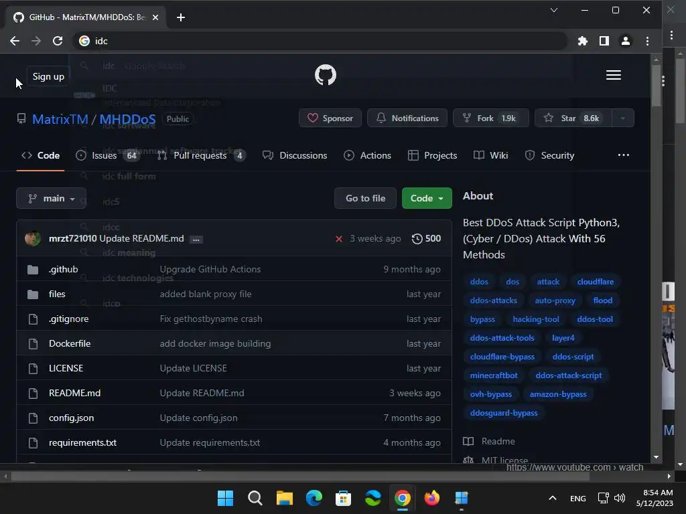
Task: Click mrzt721010's avatar thumbnail
Action: click(x=33, y=239)
